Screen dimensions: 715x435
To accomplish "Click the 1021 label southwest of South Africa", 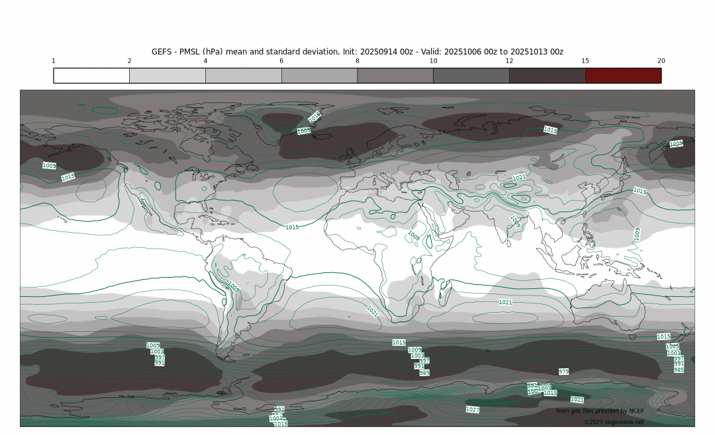I will coord(372,310).
